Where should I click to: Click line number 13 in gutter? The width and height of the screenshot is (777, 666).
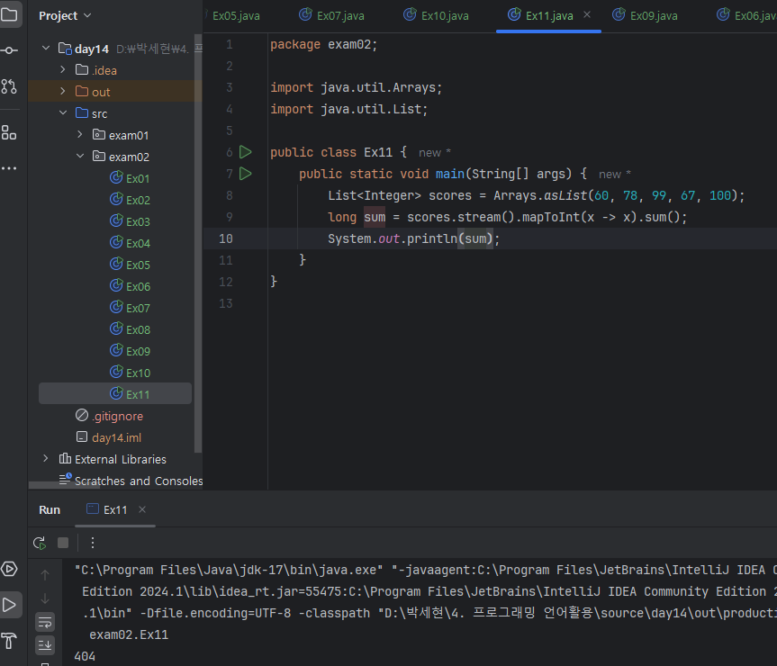(x=226, y=303)
